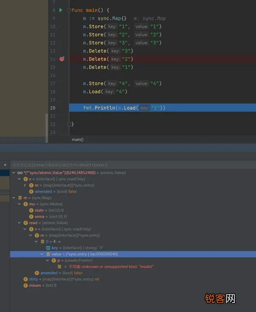256x312 pixels.
Task: Click the editor vertical scrollbar thumb
Action: click(x=47, y=128)
